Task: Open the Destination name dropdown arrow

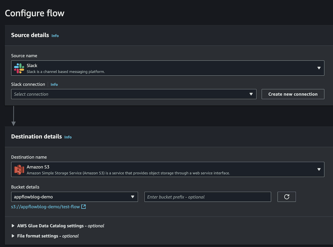Action: click(x=319, y=170)
